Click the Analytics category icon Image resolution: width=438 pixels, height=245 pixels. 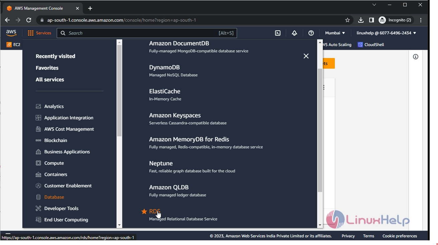pos(38,106)
